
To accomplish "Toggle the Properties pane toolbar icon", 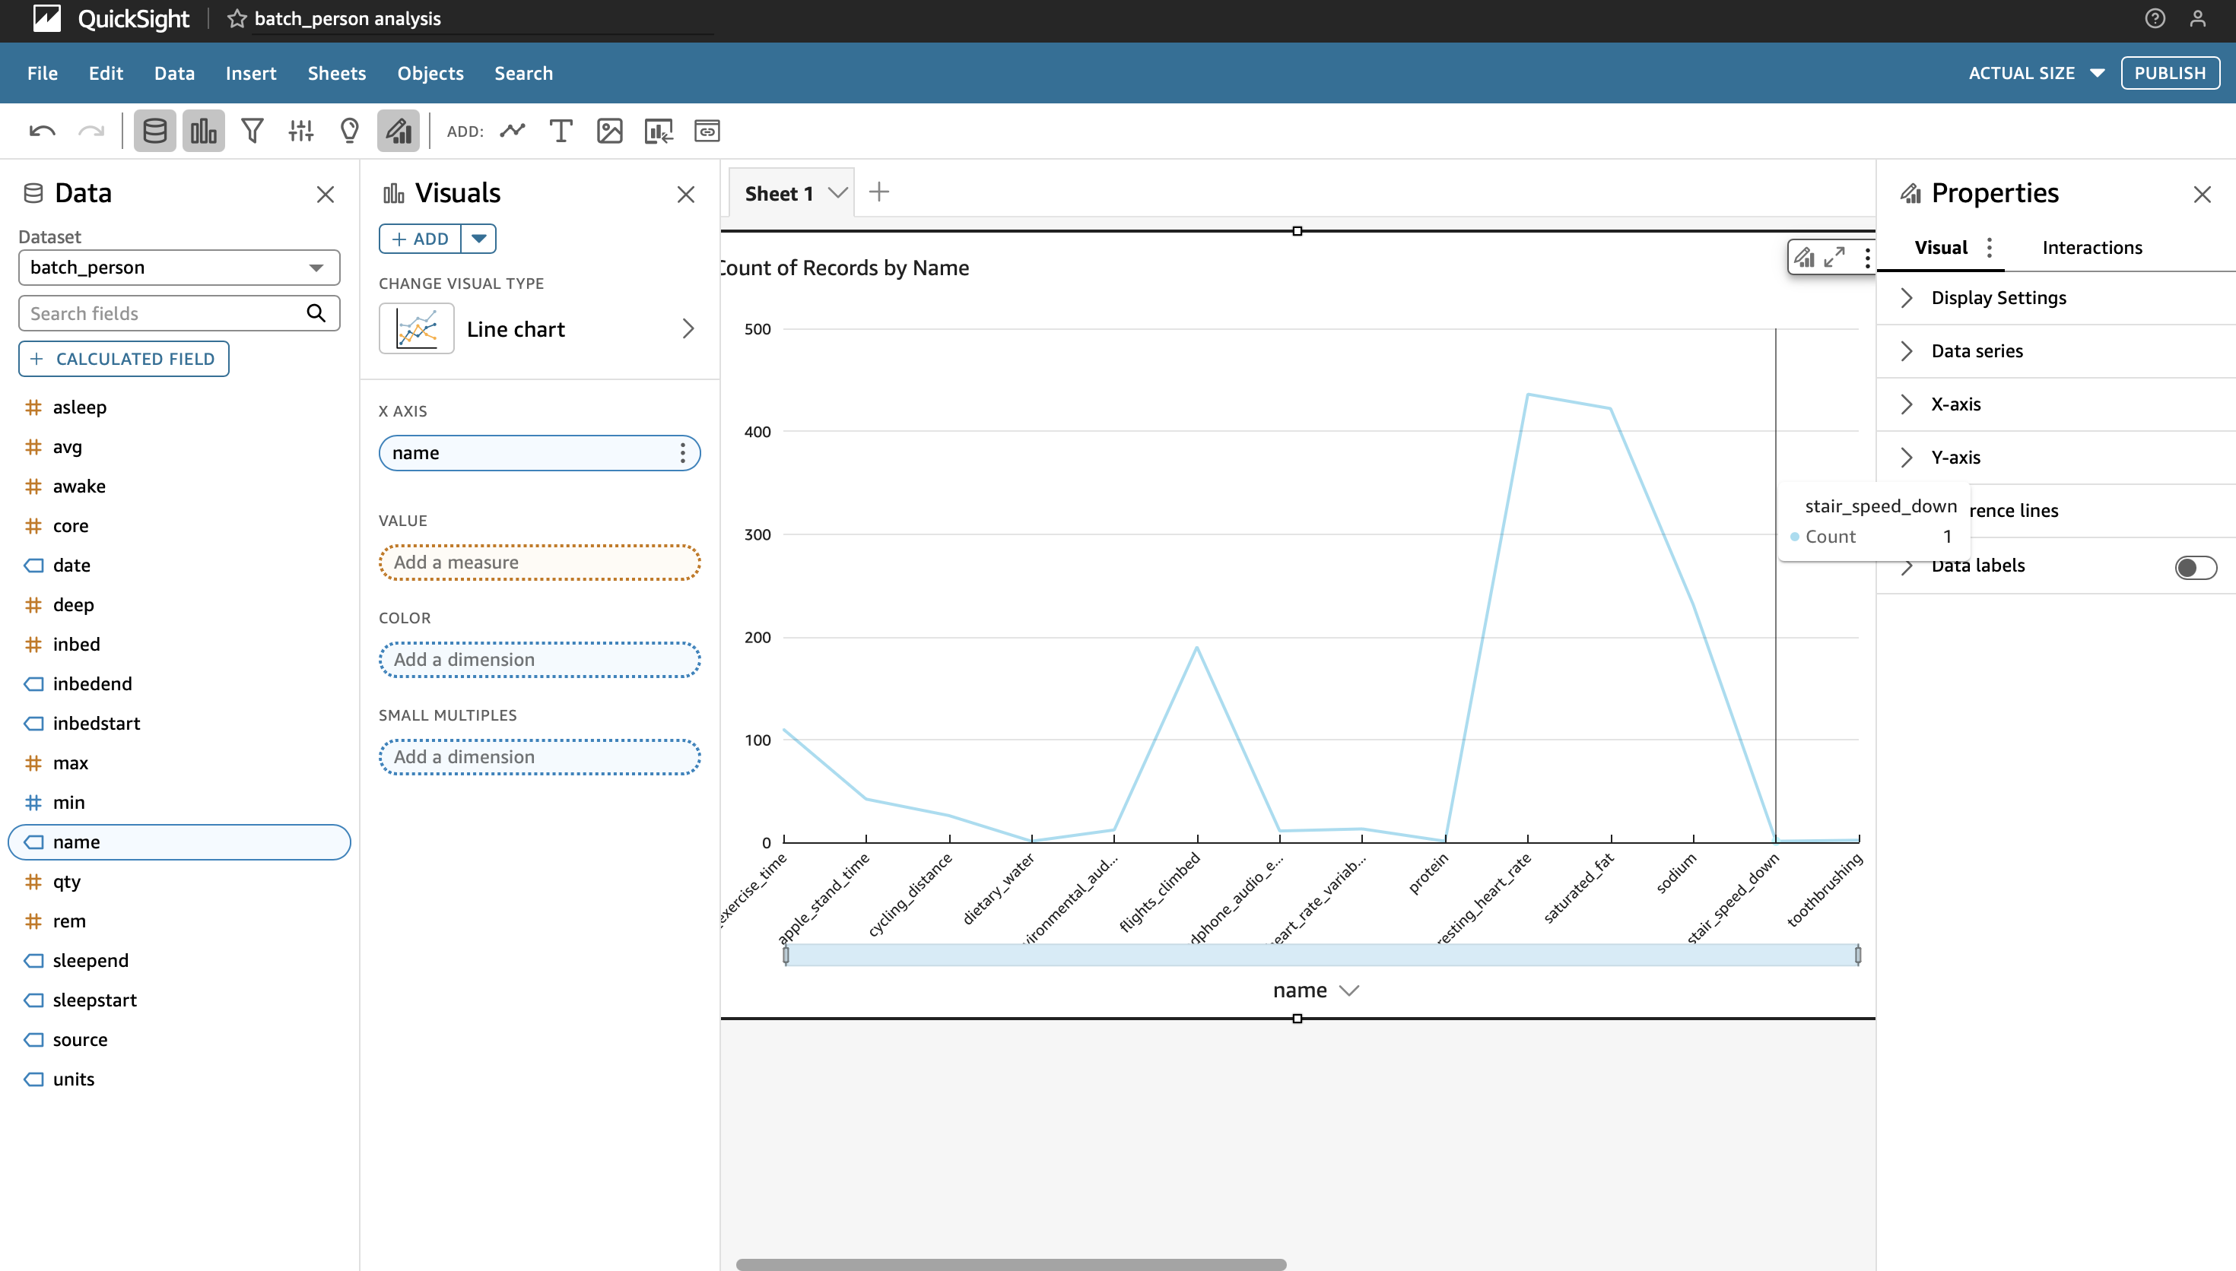I will coord(398,132).
